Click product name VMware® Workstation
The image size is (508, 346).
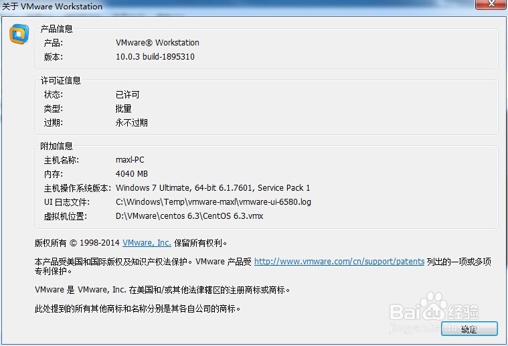[x=157, y=43]
